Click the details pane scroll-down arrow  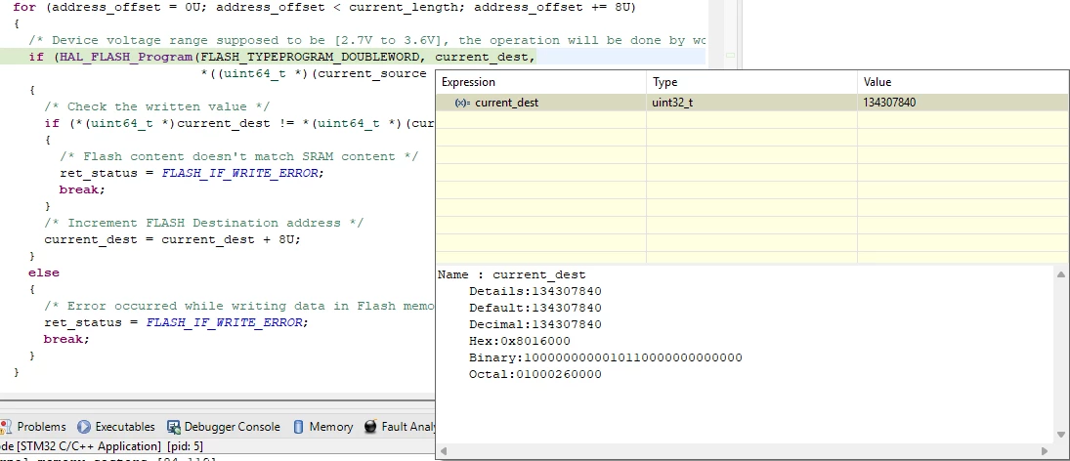click(x=1061, y=434)
